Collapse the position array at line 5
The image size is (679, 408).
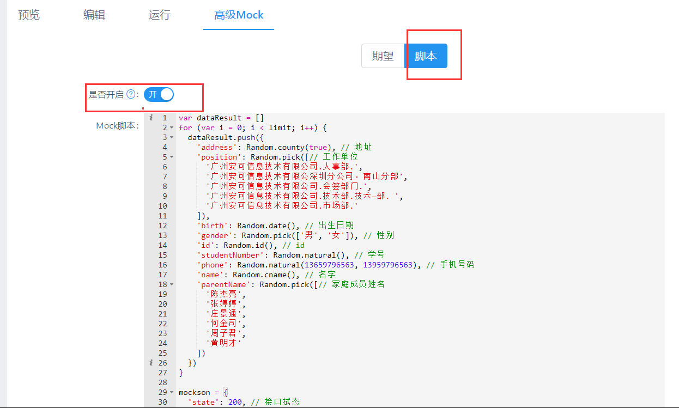coord(172,157)
